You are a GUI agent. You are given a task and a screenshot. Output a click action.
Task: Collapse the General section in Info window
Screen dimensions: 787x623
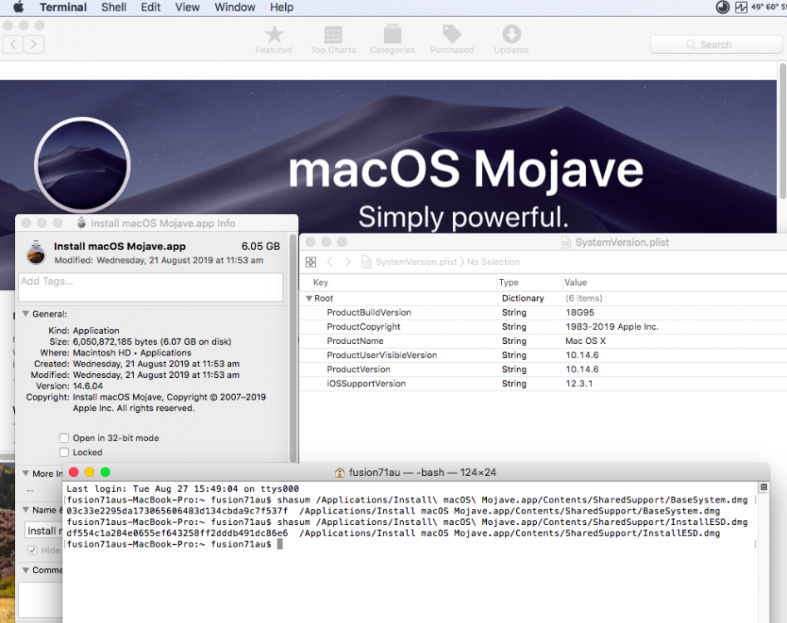point(26,314)
